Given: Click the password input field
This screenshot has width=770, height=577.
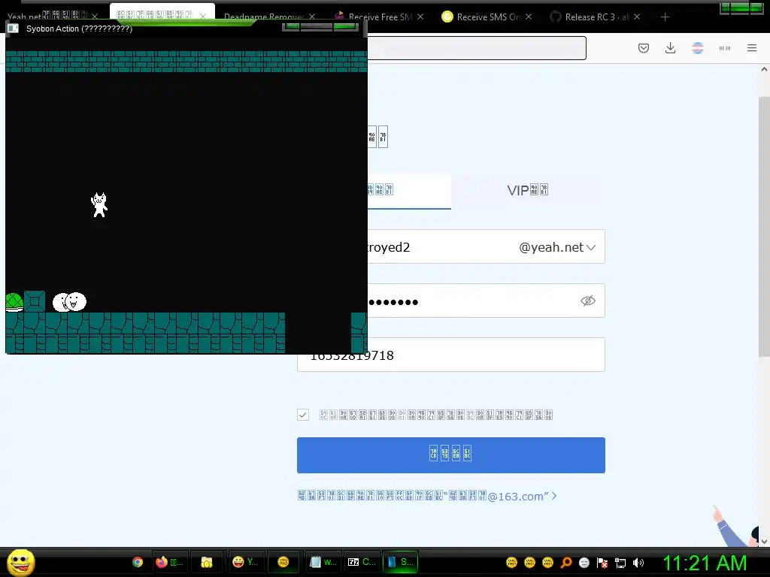Looking at the screenshot, I should point(487,301).
